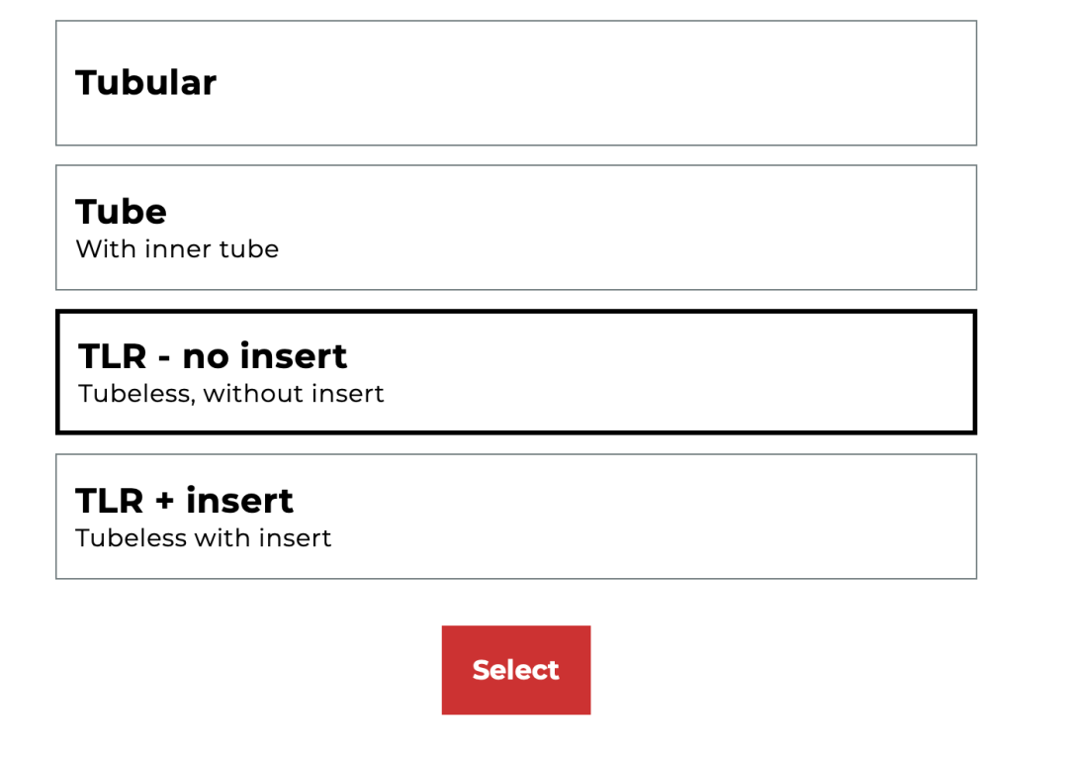Confirm the choice with the Select button
This screenshot has width=1068, height=764.
coord(515,670)
